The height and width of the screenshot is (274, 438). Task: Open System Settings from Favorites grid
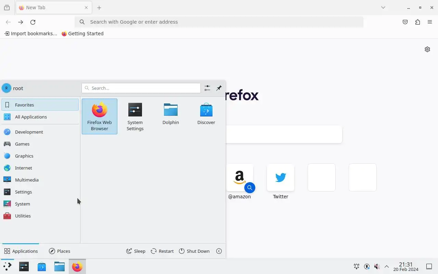(x=135, y=116)
